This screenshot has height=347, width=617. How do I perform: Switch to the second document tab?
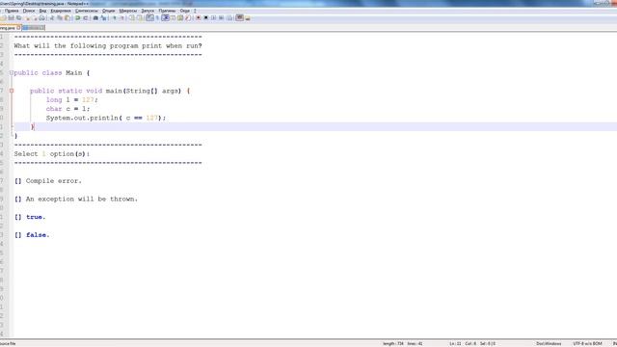tap(34, 28)
